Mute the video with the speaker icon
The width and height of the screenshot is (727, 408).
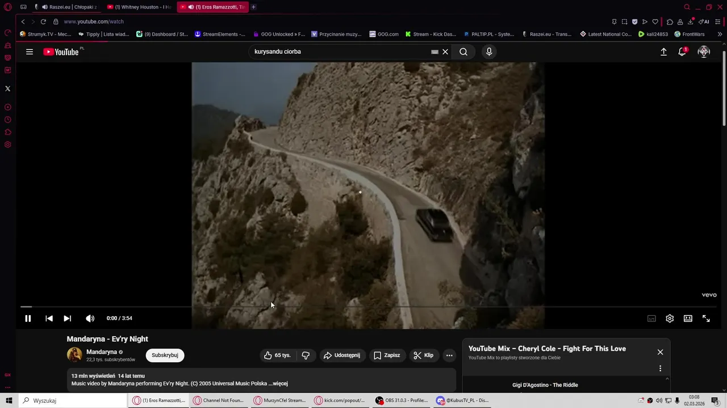point(90,318)
